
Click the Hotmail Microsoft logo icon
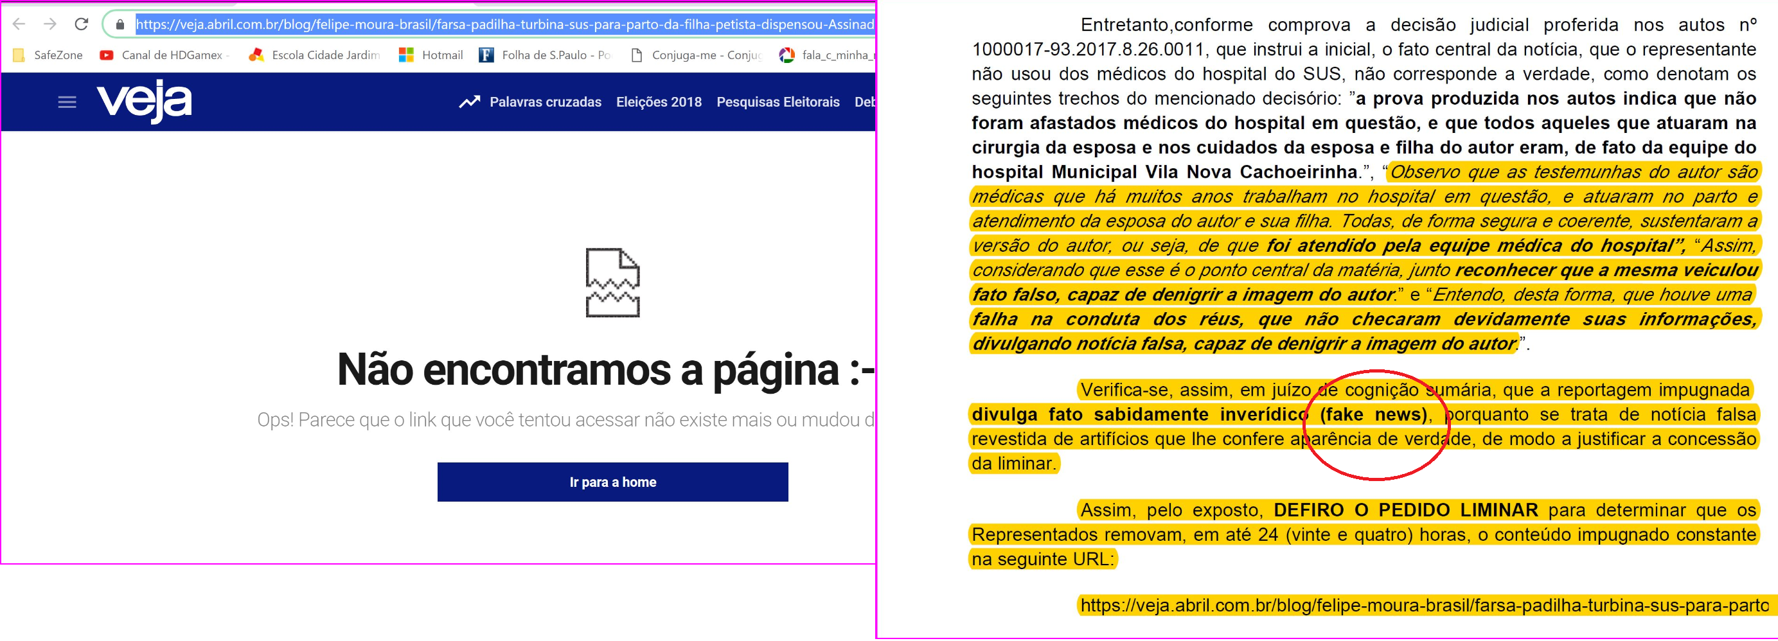407,55
